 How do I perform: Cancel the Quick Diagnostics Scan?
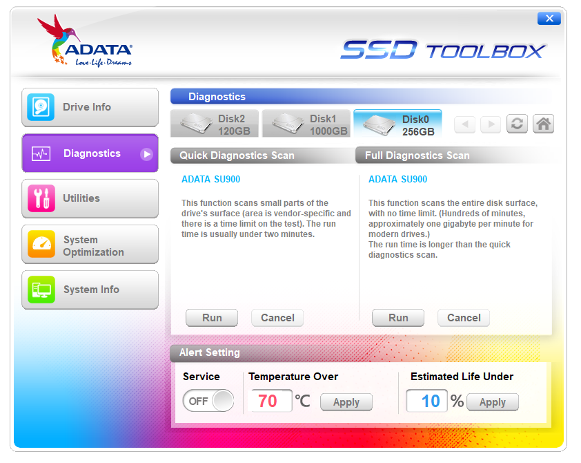[277, 318]
